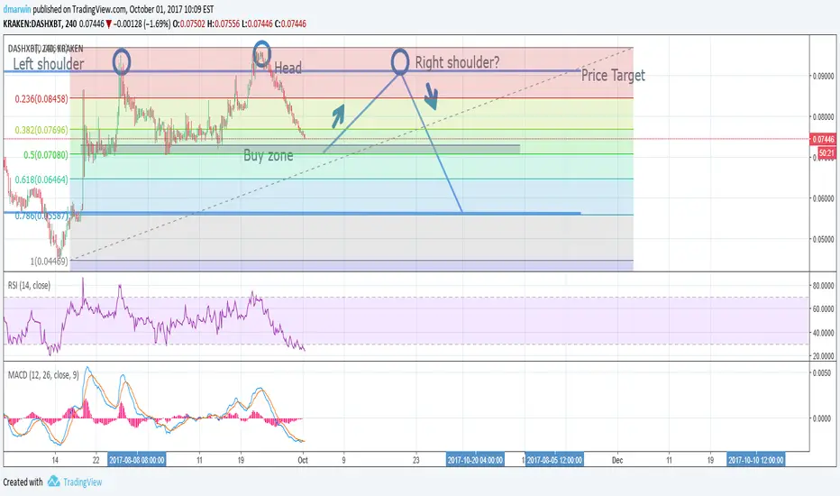Select the MACD (12, 26, close, 9) indicator title
Image resolution: width=840 pixels, height=496 pixels.
[x=43, y=375]
